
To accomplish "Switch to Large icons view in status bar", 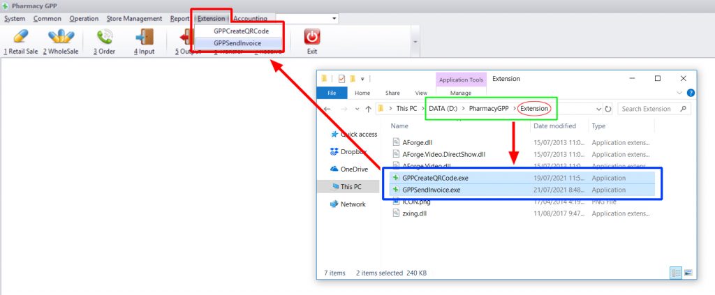I will click(x=688, y=273).
